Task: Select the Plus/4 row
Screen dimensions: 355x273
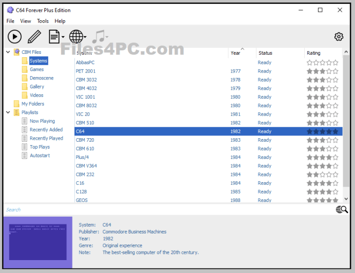Action: [208, 157]
